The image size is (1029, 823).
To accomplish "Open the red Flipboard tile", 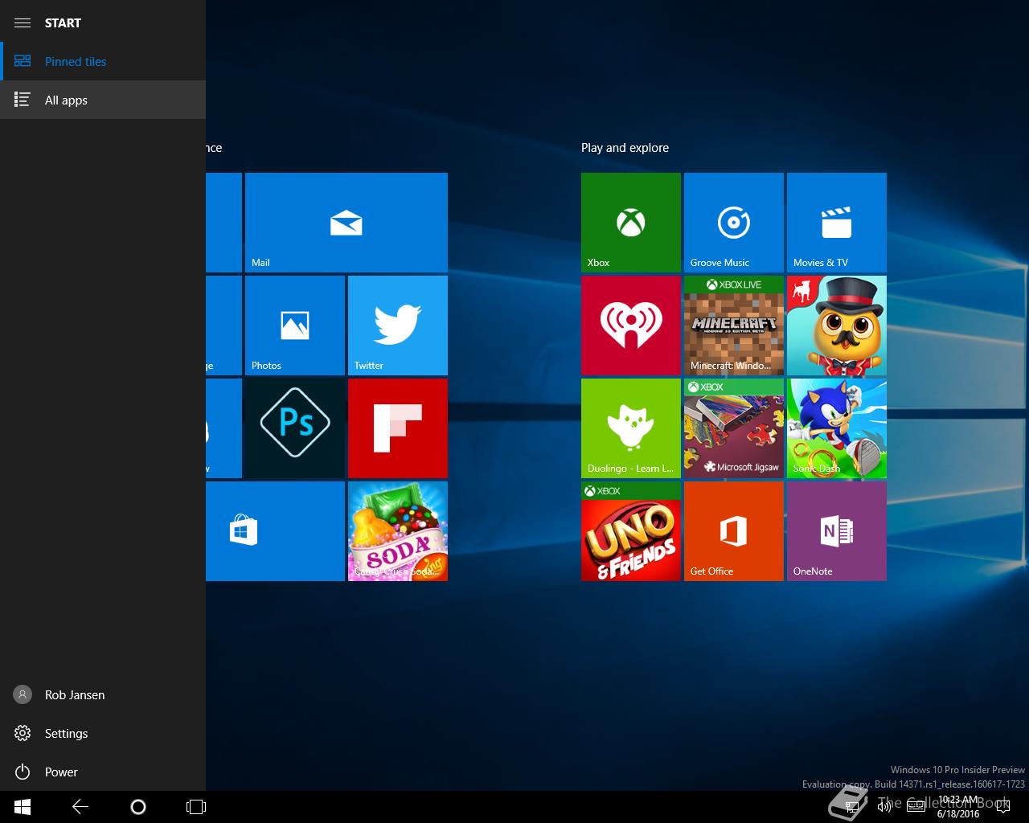I will point(398,428).
